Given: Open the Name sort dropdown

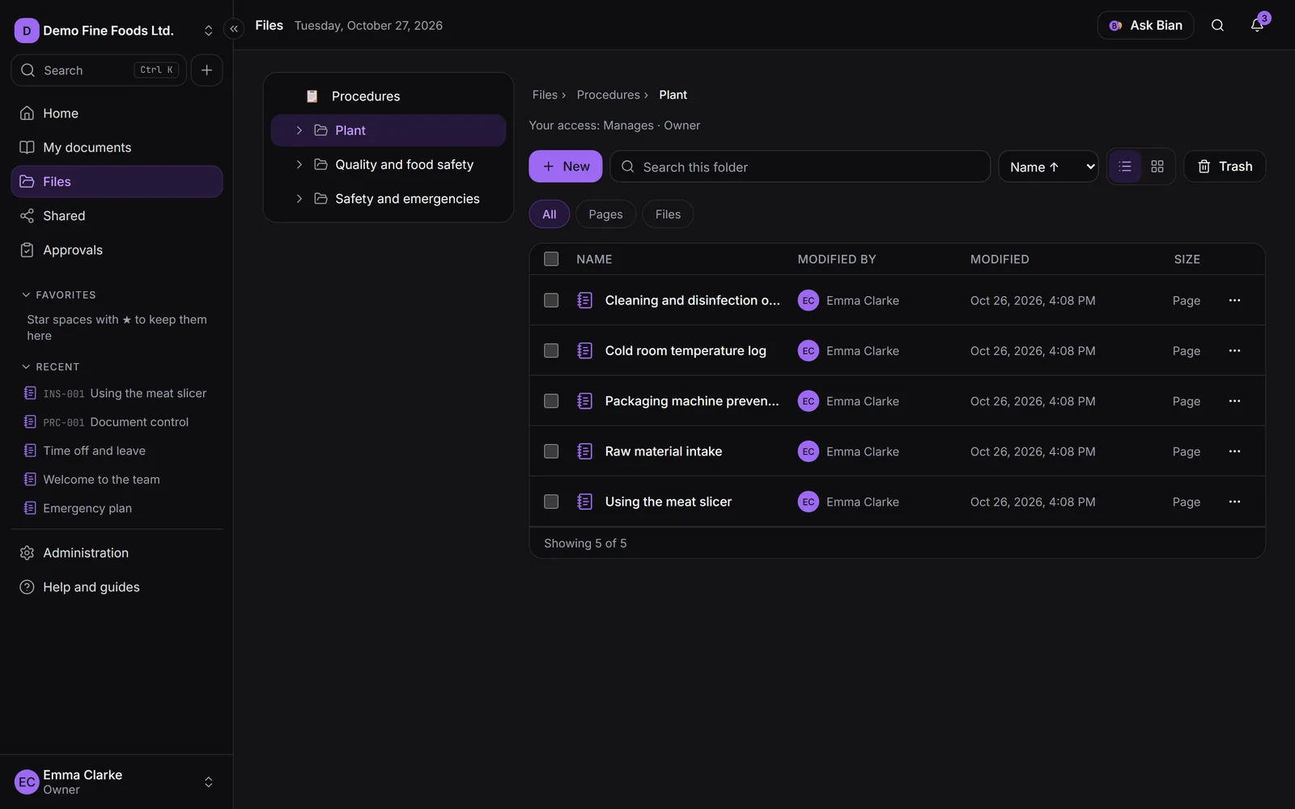Looking at the screenshot, I should coord(1048,167).
